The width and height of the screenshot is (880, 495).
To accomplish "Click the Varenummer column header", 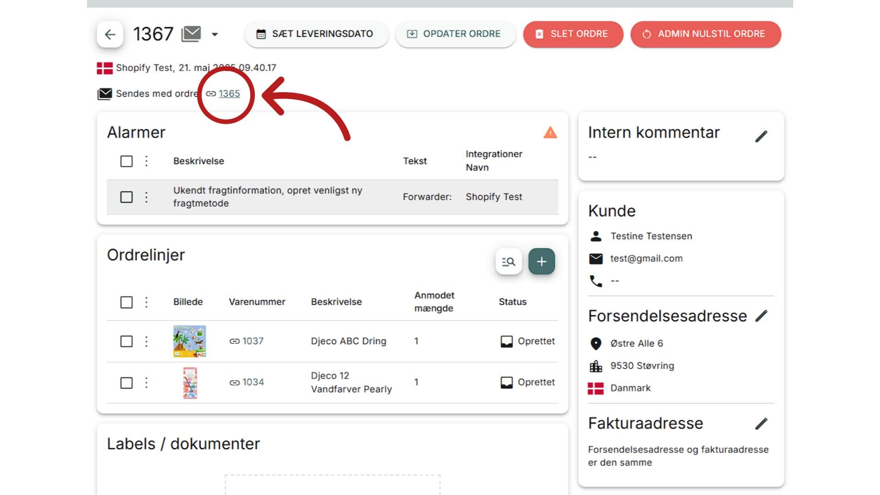I will click(x=257, y=302).
